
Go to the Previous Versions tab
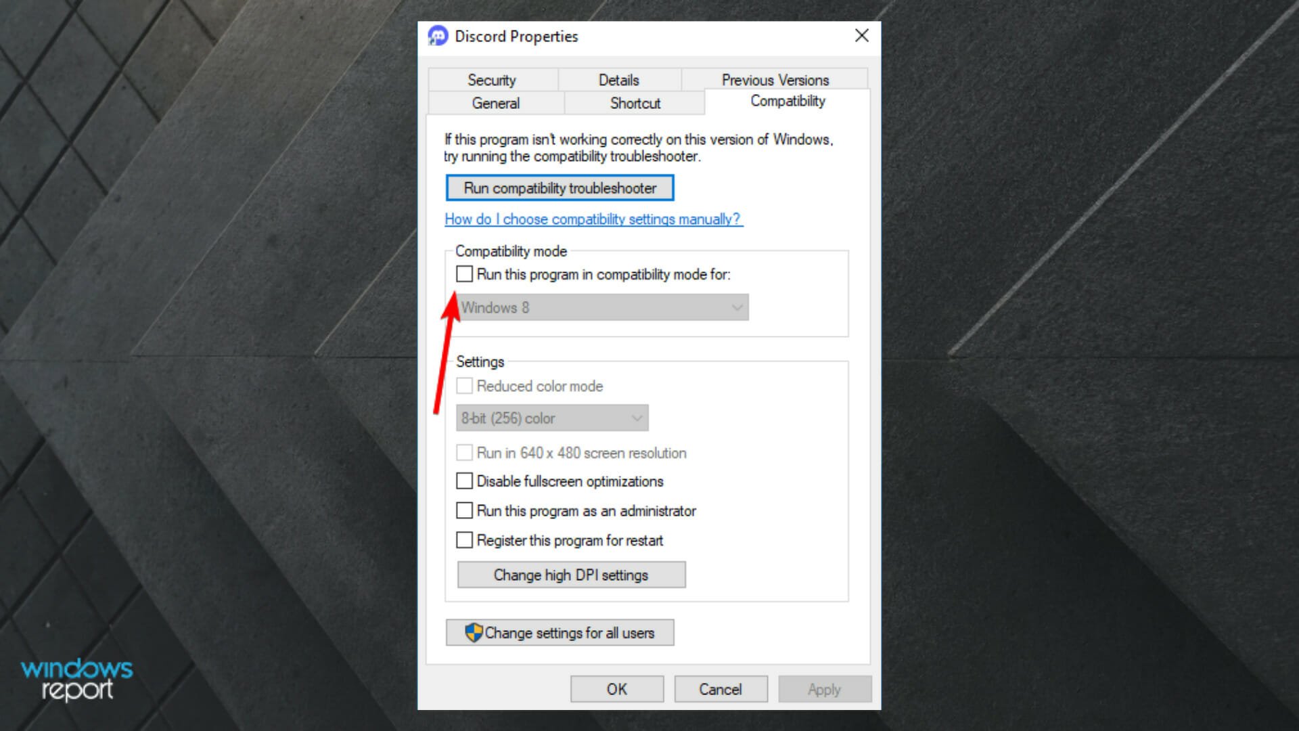pyautogui.click(x=775, y=80)
